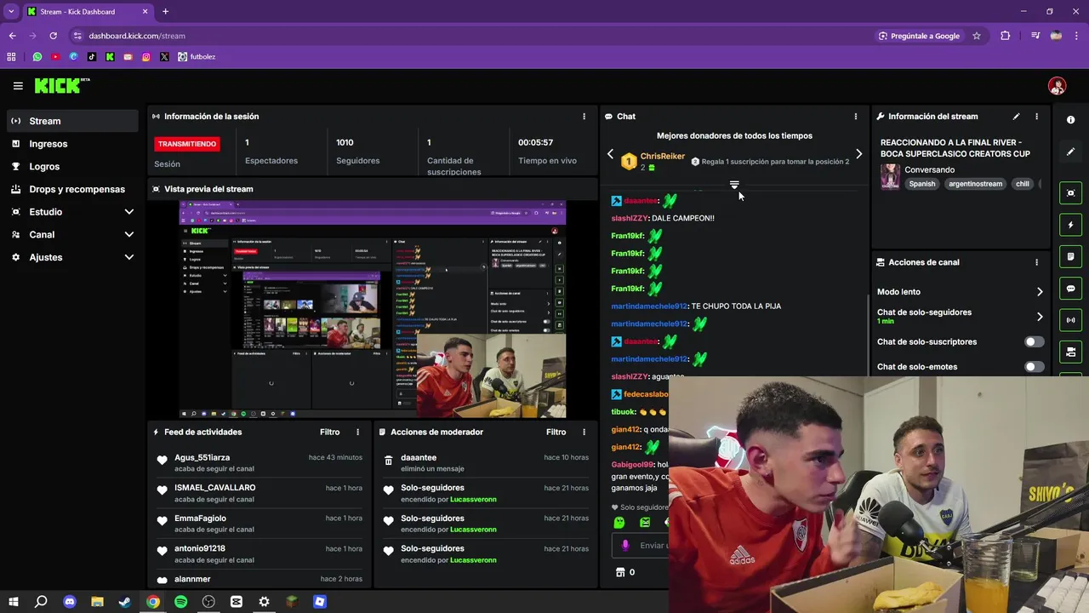Select Stream in the left sidebar
The image size is (1089, 613).
[72, 121]
